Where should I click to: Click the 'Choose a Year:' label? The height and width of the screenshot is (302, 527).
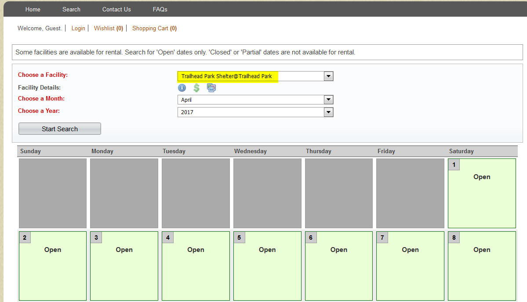(39, 111)
